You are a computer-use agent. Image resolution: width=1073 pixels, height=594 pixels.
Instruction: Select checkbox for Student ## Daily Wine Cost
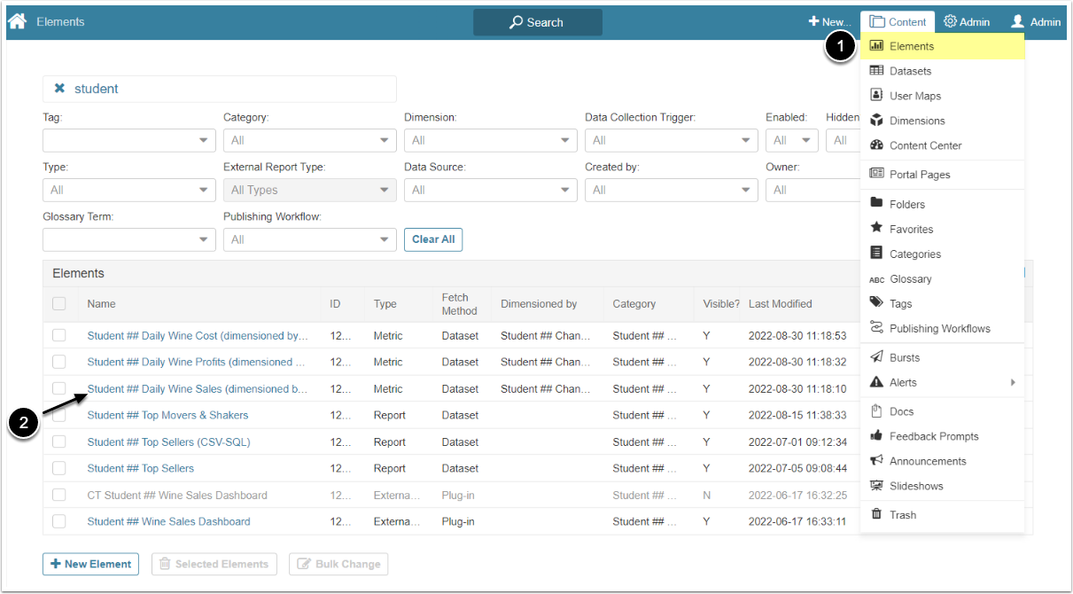pyautogui.click(x=59, y=336)
